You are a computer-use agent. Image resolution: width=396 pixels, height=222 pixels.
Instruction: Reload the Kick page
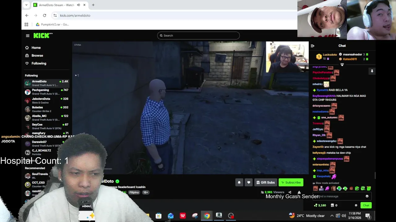(45, 15)
